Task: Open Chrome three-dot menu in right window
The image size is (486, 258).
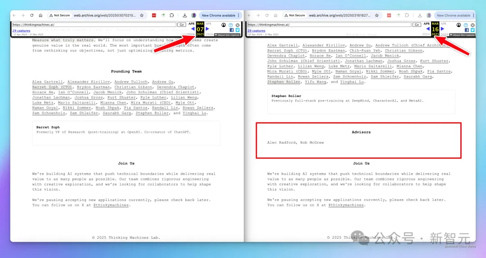Action: tap(473, 15)
